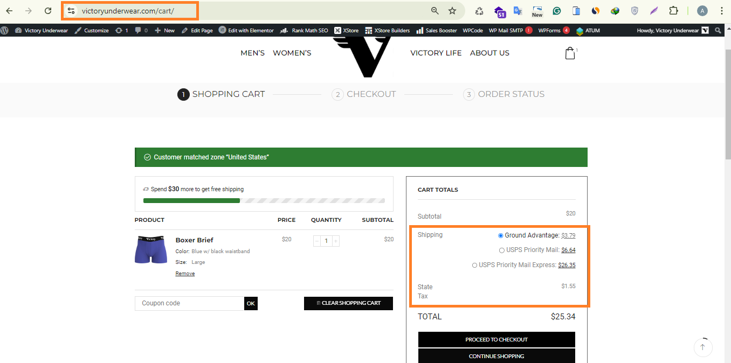Remove the Boxer Brief from cart
This screenshot has width=731, height=363.
click(x=185, y=274)
